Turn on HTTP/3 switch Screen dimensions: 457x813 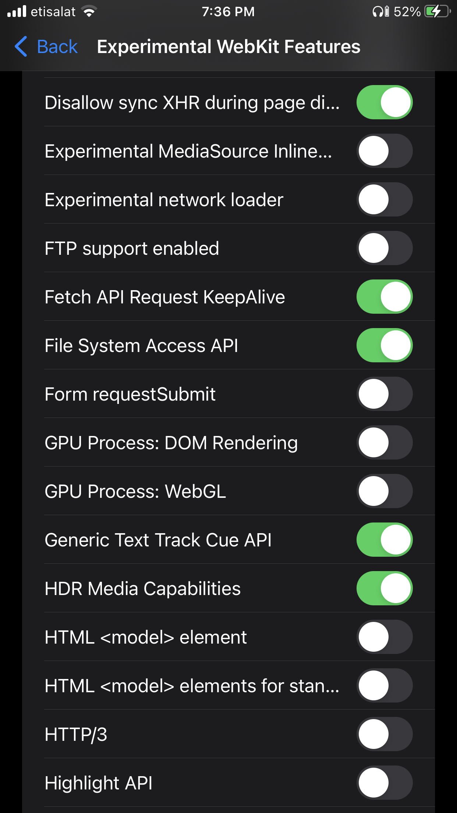[x=384, y=734]
